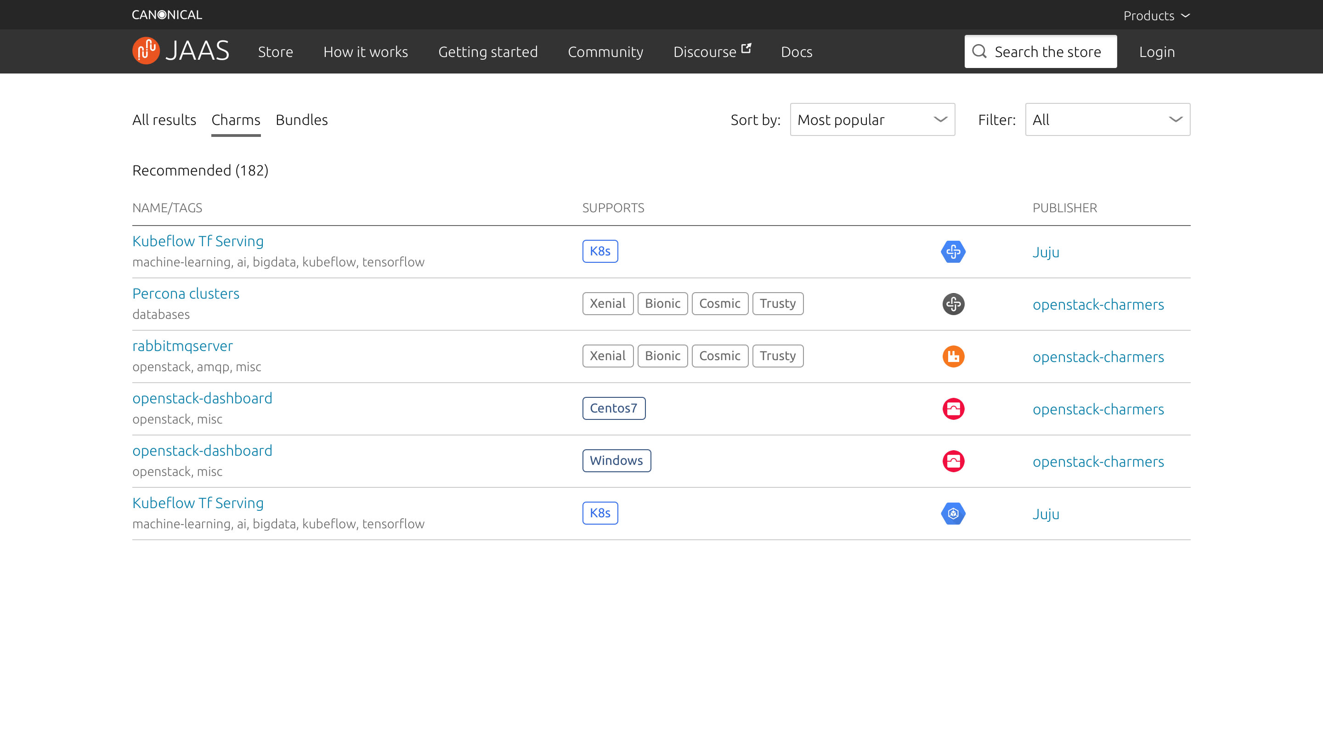Click Xenial tag in Percona clusters row
Screen dimensions: 1323x735
(x=608, y=304)
